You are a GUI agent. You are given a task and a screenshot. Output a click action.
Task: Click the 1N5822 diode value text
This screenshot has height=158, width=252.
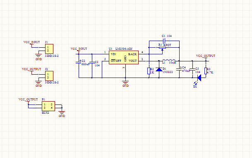(168, 72)
